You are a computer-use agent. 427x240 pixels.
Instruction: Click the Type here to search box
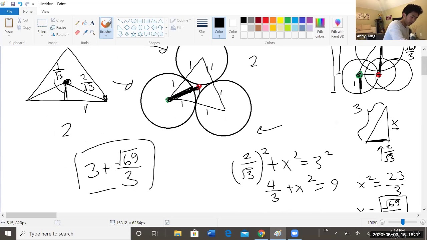[73, 233]
